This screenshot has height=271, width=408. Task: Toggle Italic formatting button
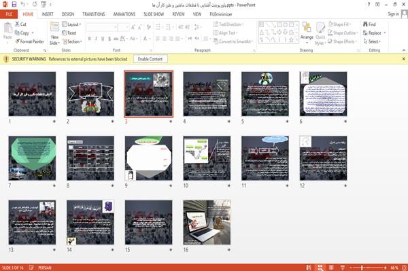pos(96,39)
